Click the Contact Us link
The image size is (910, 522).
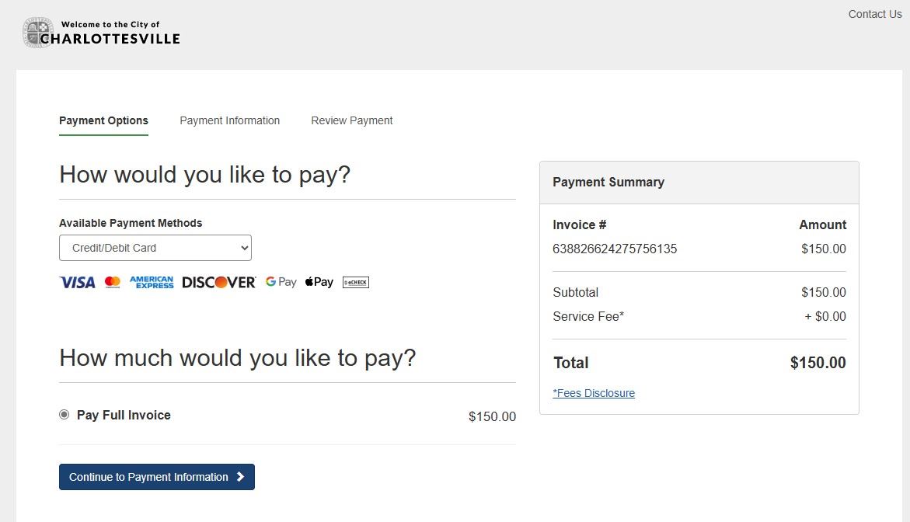click(875, 14)
